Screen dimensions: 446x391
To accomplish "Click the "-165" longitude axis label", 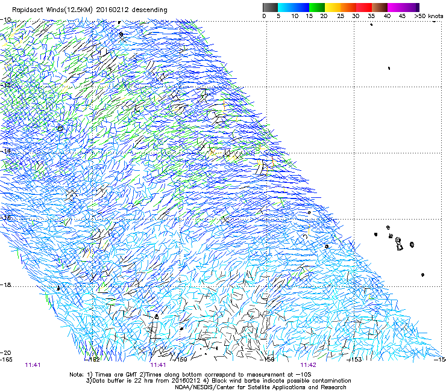I will [6, 360].
